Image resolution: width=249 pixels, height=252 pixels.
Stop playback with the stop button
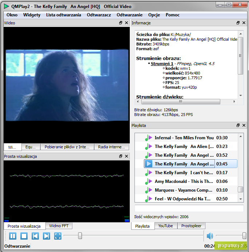tap(24, 236)
